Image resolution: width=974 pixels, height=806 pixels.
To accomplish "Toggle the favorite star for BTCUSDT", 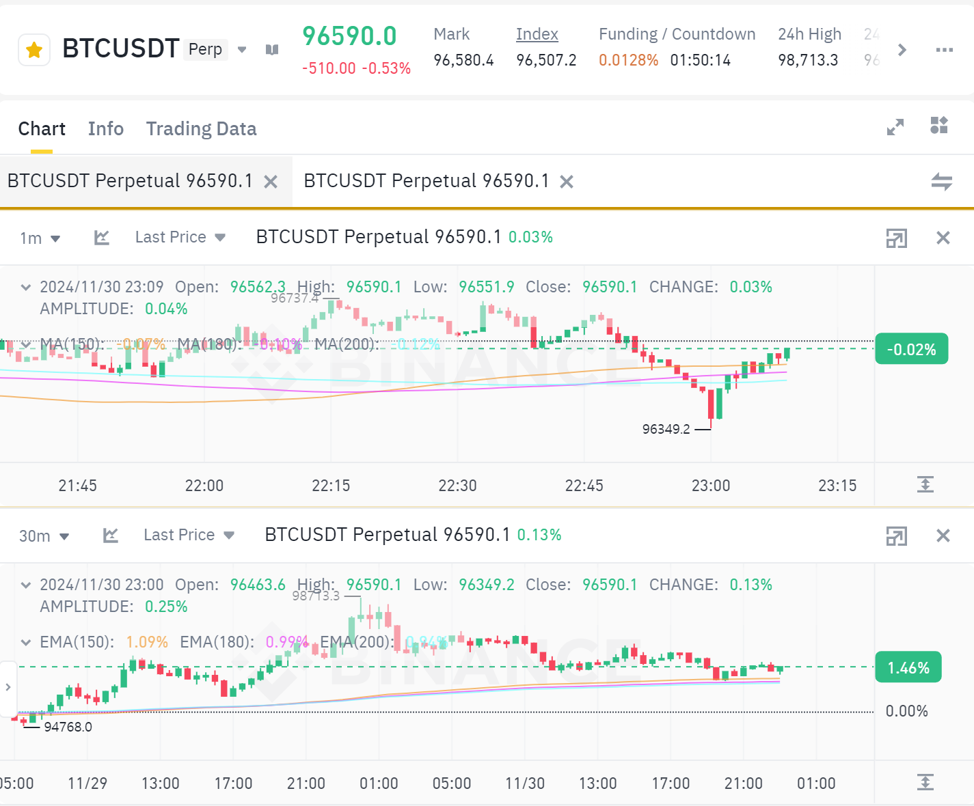I will (34, 50).
